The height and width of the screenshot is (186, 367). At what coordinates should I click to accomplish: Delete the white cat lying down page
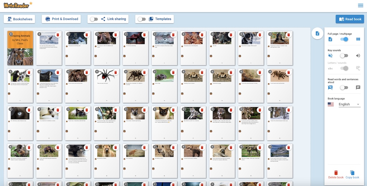pyautogui.click(x=58, y=110)
